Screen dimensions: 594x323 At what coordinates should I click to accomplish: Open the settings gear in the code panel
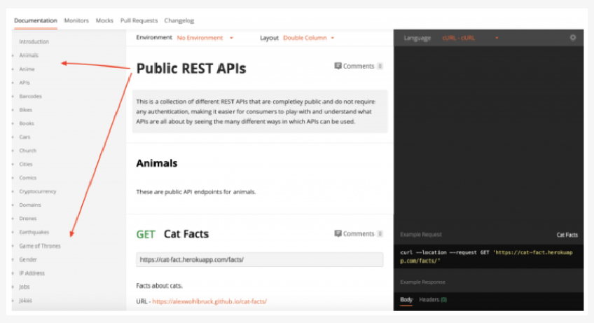click(572, 38)
